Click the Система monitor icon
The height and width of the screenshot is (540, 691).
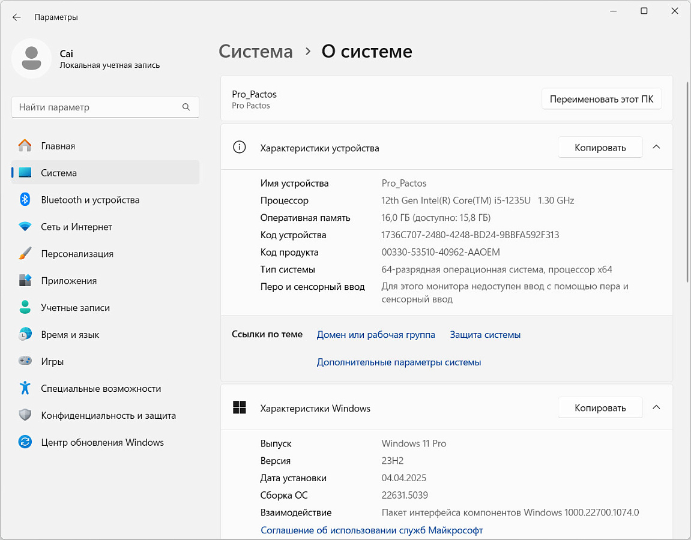(25, 173)
